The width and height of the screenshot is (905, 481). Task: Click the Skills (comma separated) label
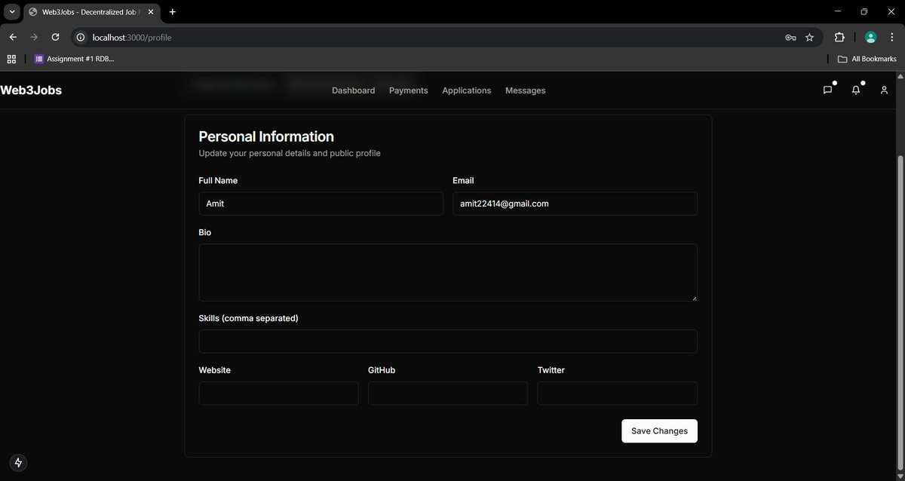click(248, 318)
